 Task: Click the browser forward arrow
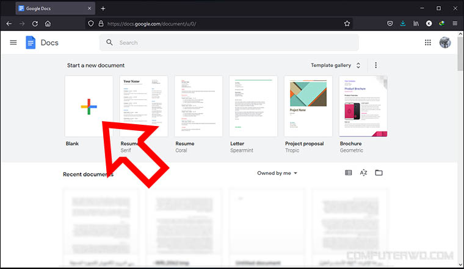(22, 24)
